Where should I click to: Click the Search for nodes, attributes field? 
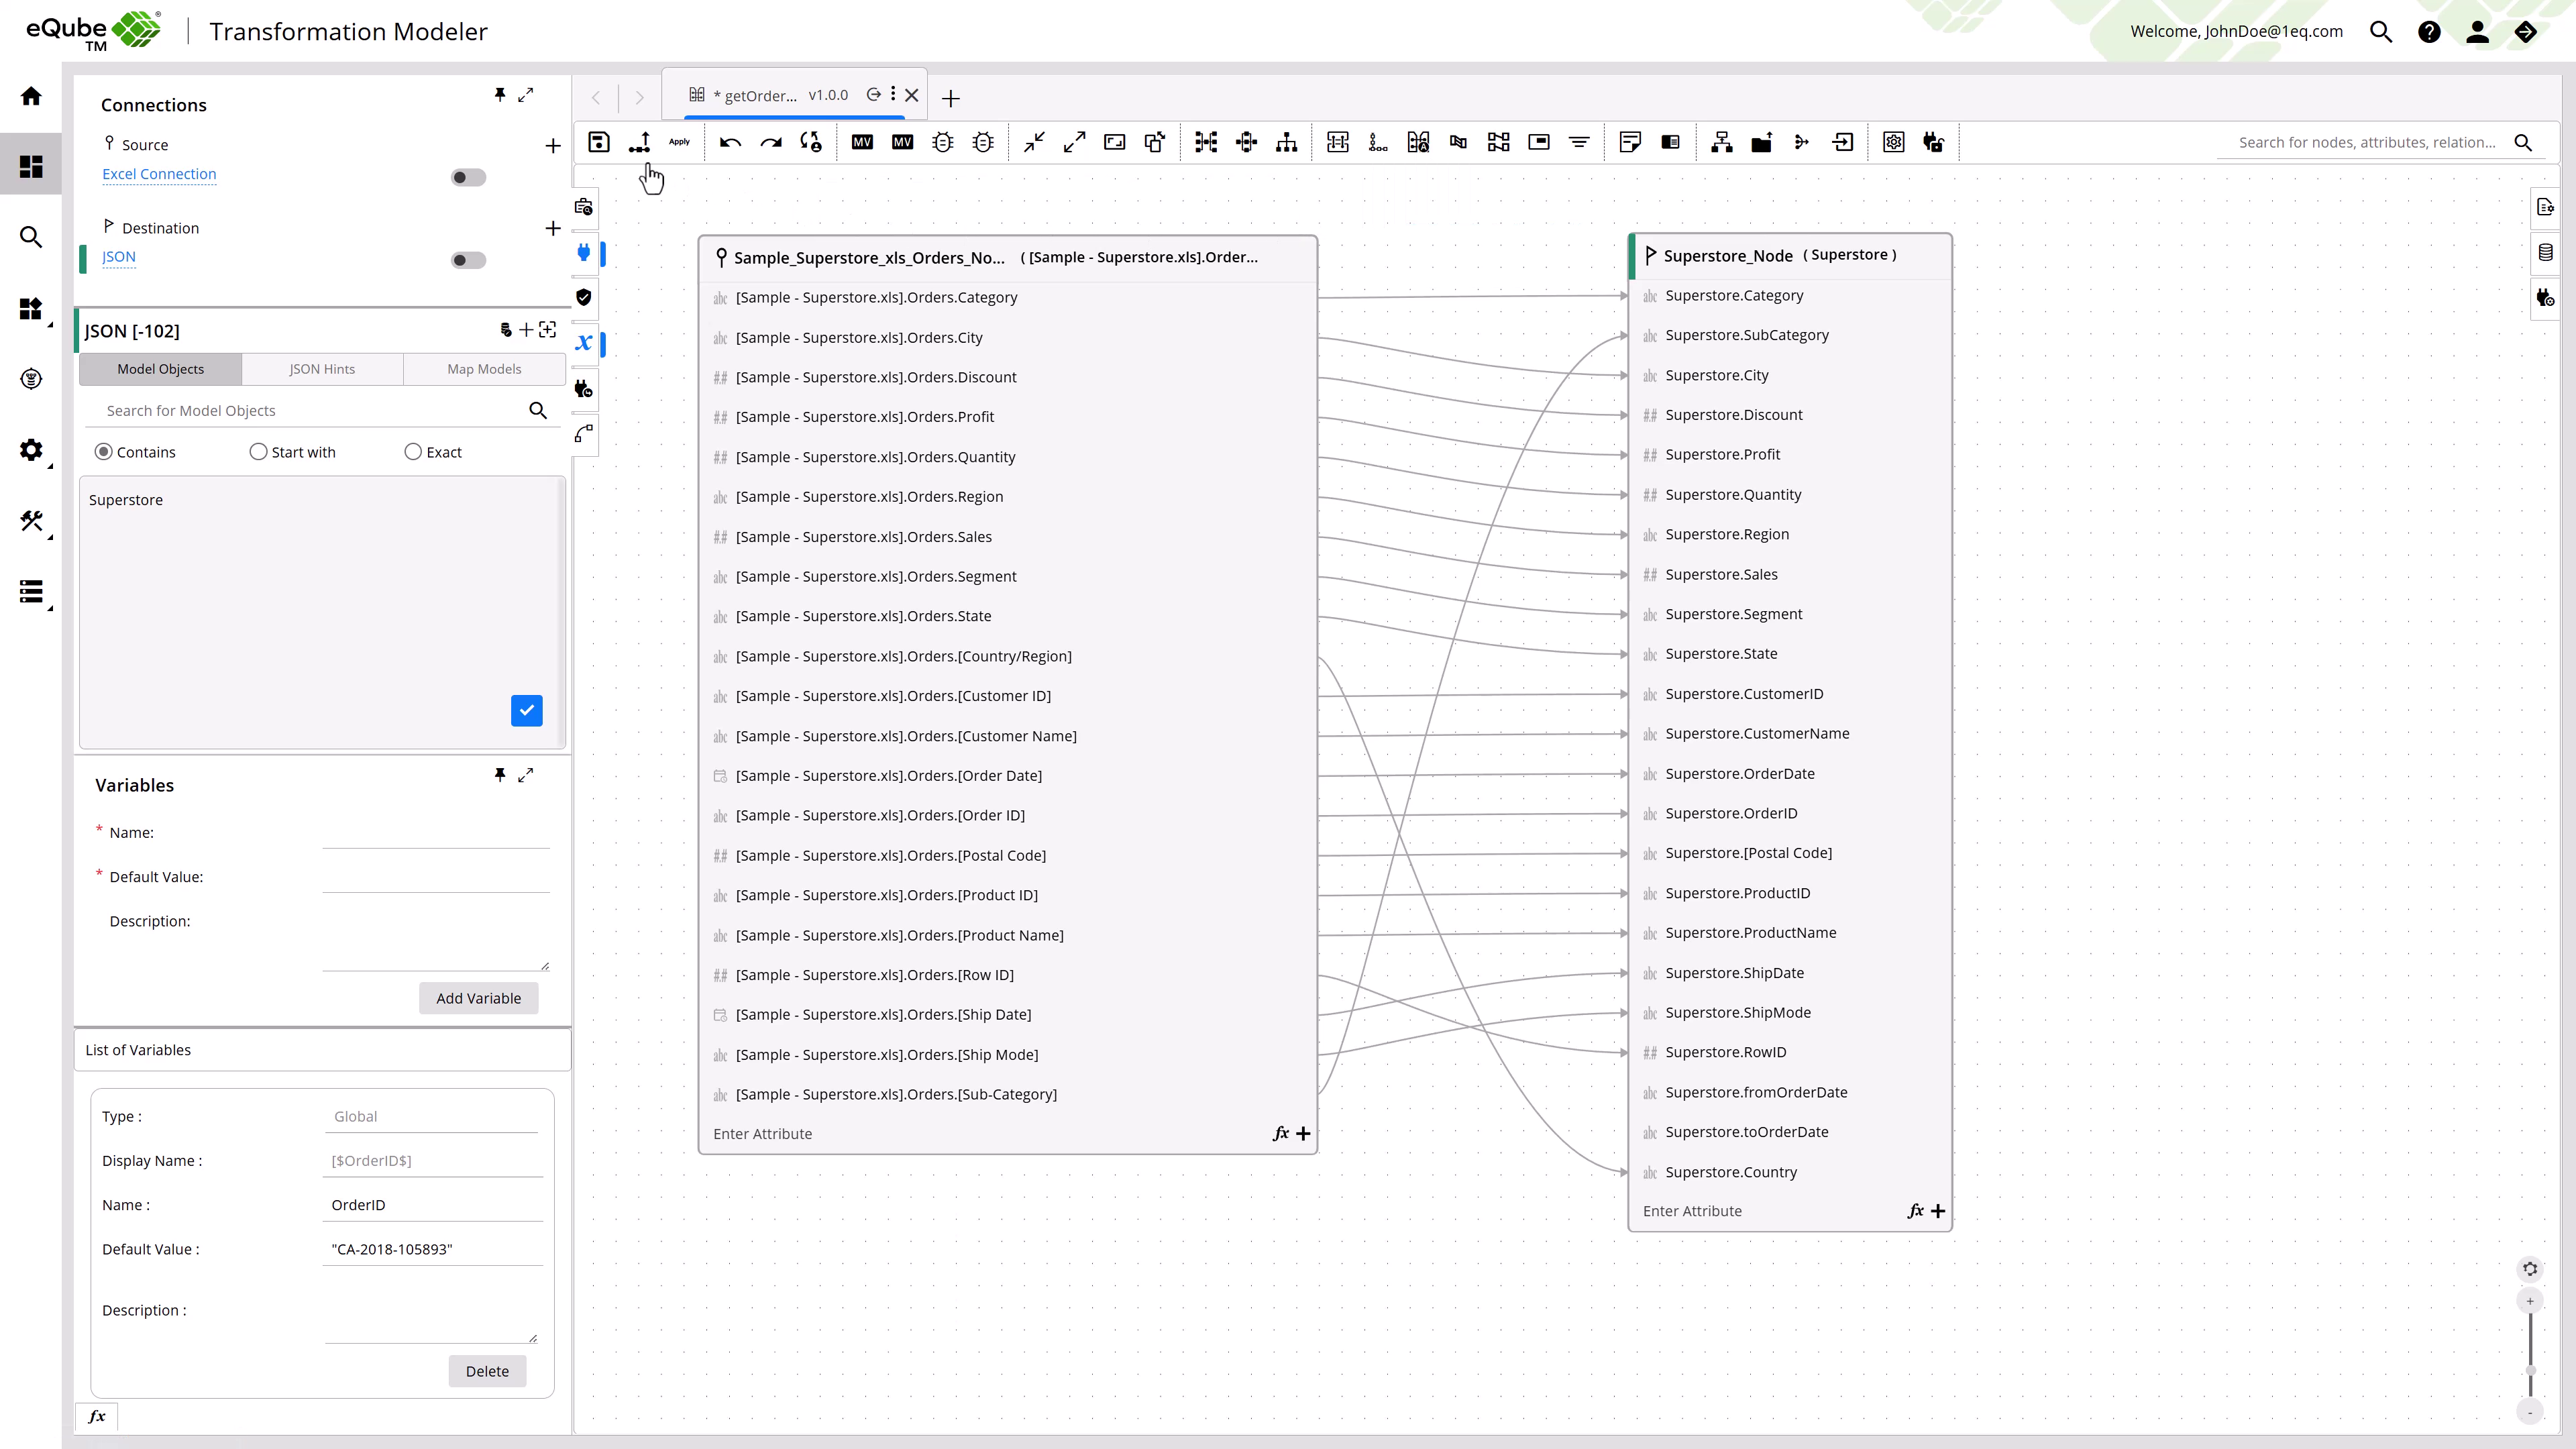tap(2367, 143)
